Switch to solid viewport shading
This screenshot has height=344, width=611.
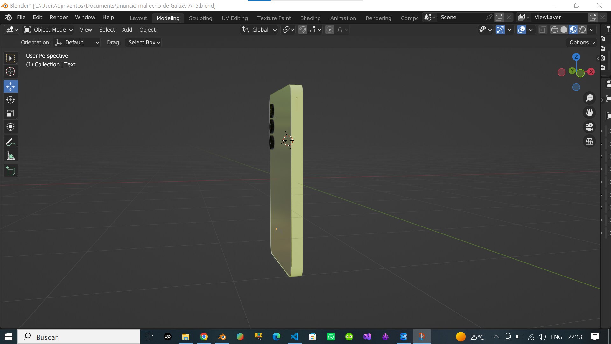pyautogui.click(x=564, y=30)
